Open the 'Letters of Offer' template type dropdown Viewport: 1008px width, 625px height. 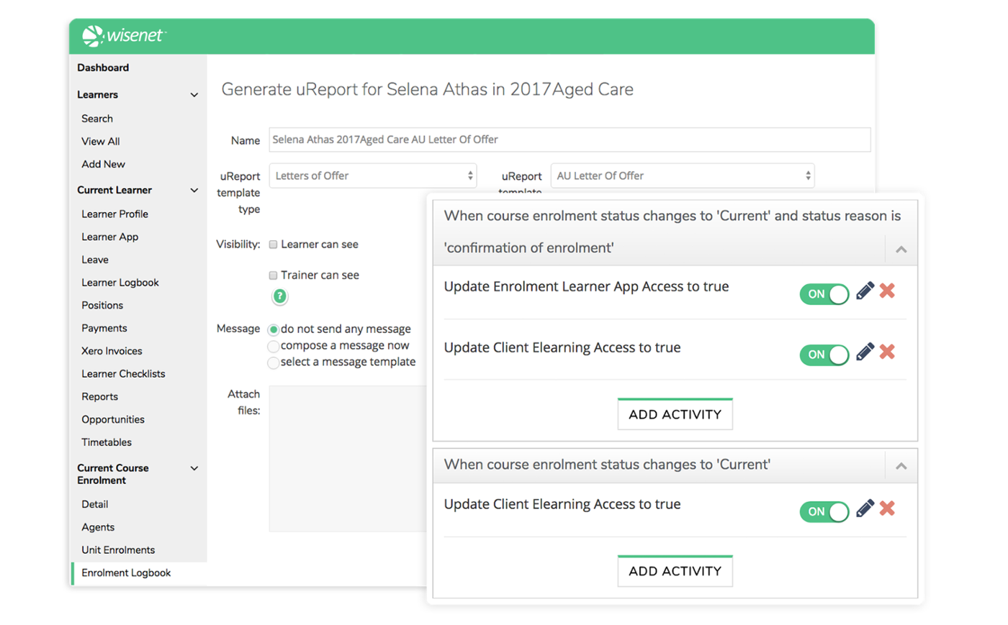[x=372, y=176]
